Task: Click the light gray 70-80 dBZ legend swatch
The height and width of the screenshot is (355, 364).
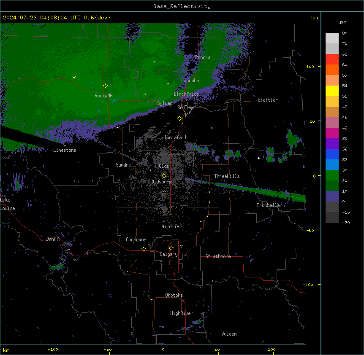Action: tap(332, 38)
